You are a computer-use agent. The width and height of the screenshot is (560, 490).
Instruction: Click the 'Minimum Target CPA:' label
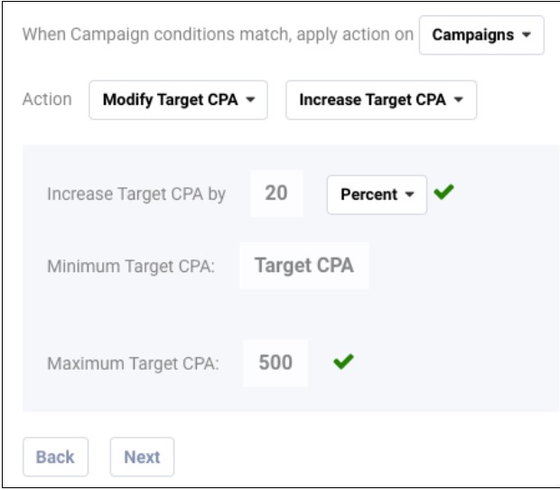point(130,267)
